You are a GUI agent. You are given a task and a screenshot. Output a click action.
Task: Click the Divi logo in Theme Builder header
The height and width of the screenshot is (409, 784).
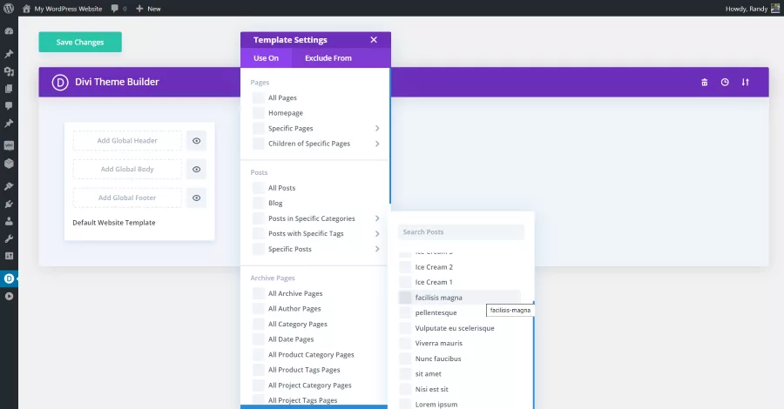(x=60, y=82)
